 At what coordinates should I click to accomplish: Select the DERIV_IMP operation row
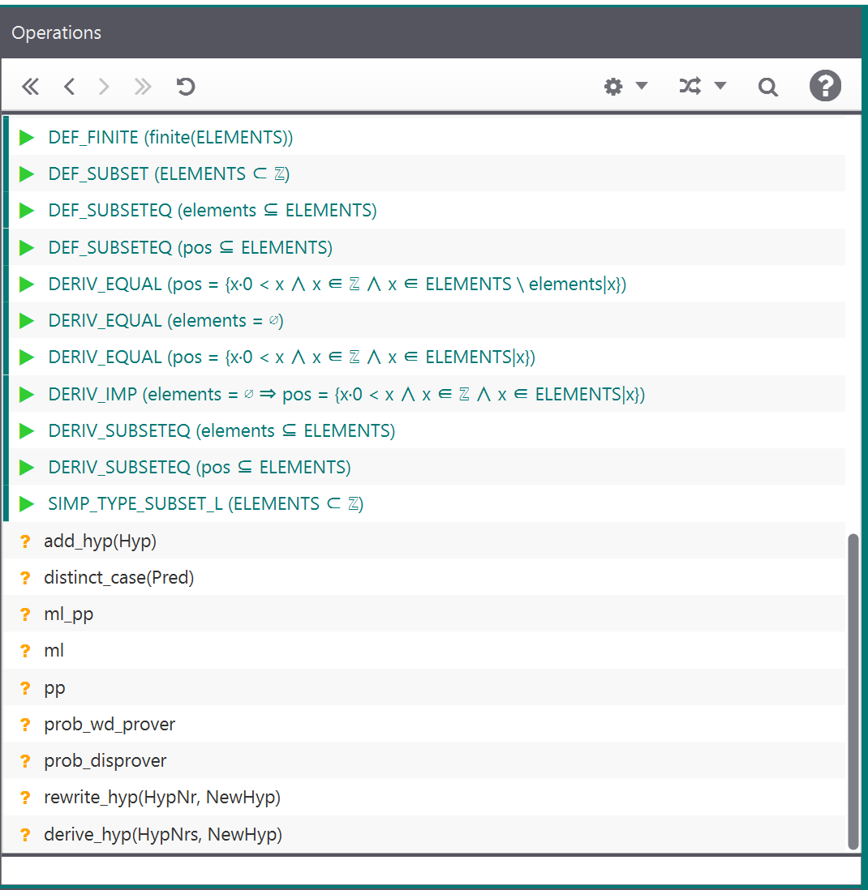(346, 395)
